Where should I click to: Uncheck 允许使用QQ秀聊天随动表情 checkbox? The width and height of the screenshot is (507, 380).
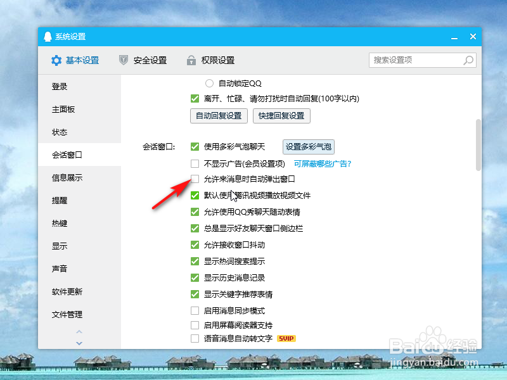pos(195,212)
